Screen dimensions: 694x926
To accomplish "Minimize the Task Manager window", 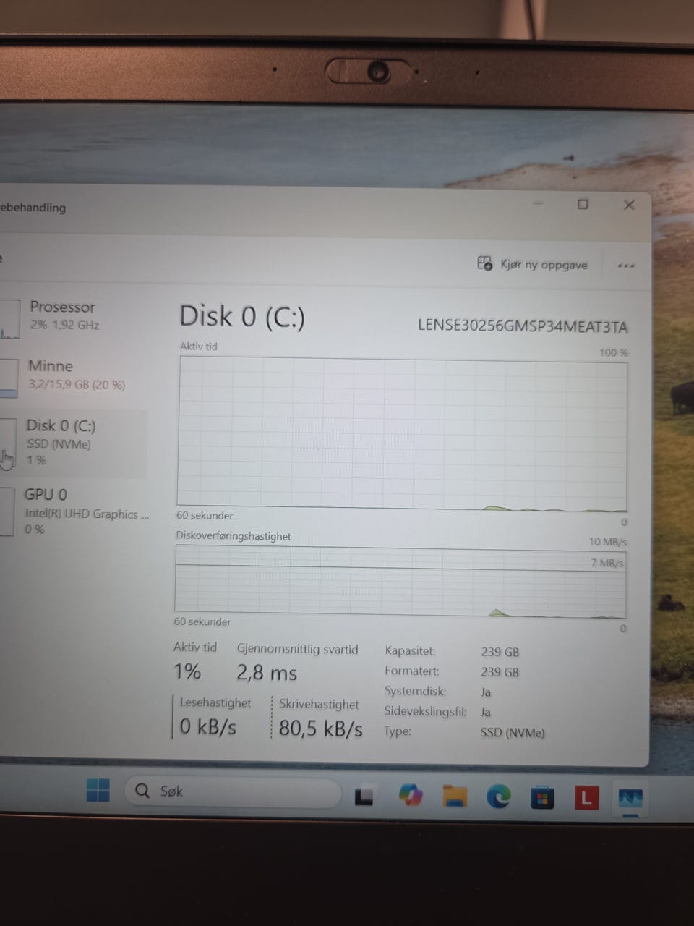I will [x=538, y=203].
